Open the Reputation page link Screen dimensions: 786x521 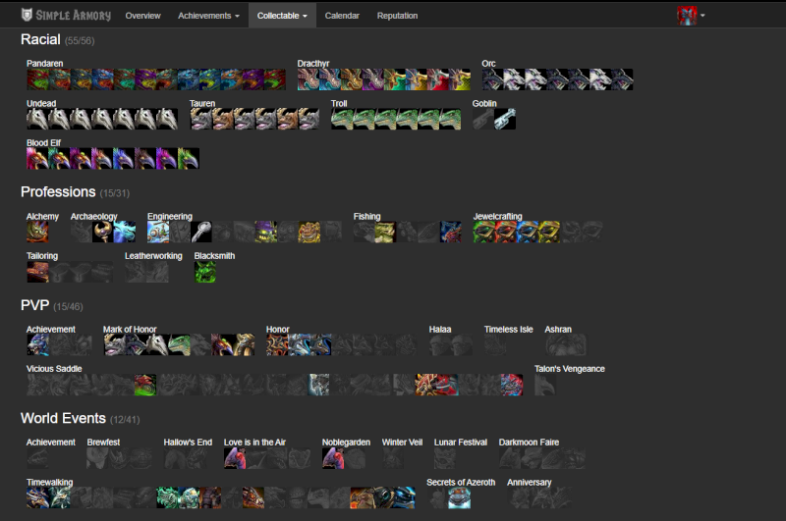pyautogui.click(x=397, y=16)
